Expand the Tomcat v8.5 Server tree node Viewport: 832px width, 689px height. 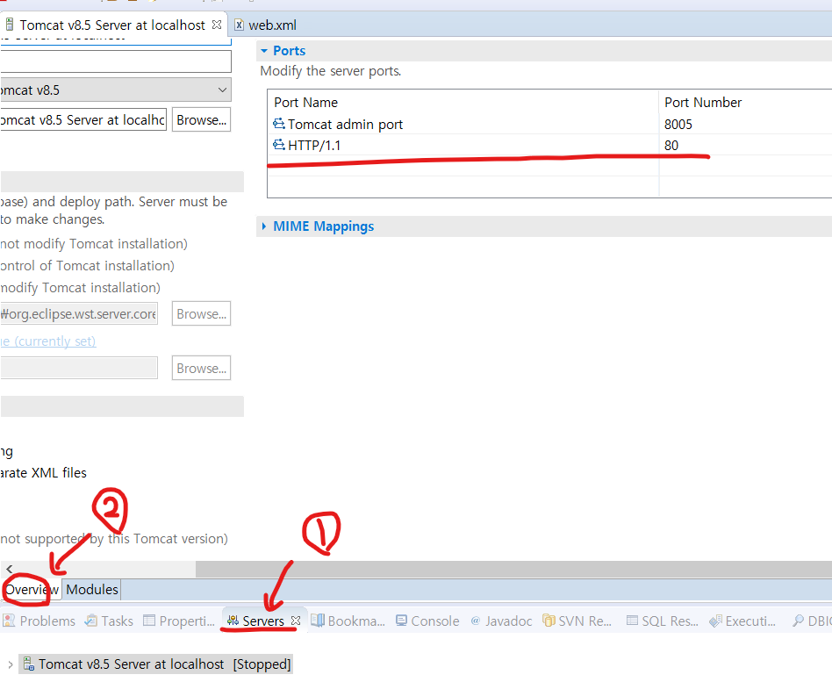point(10,664)
